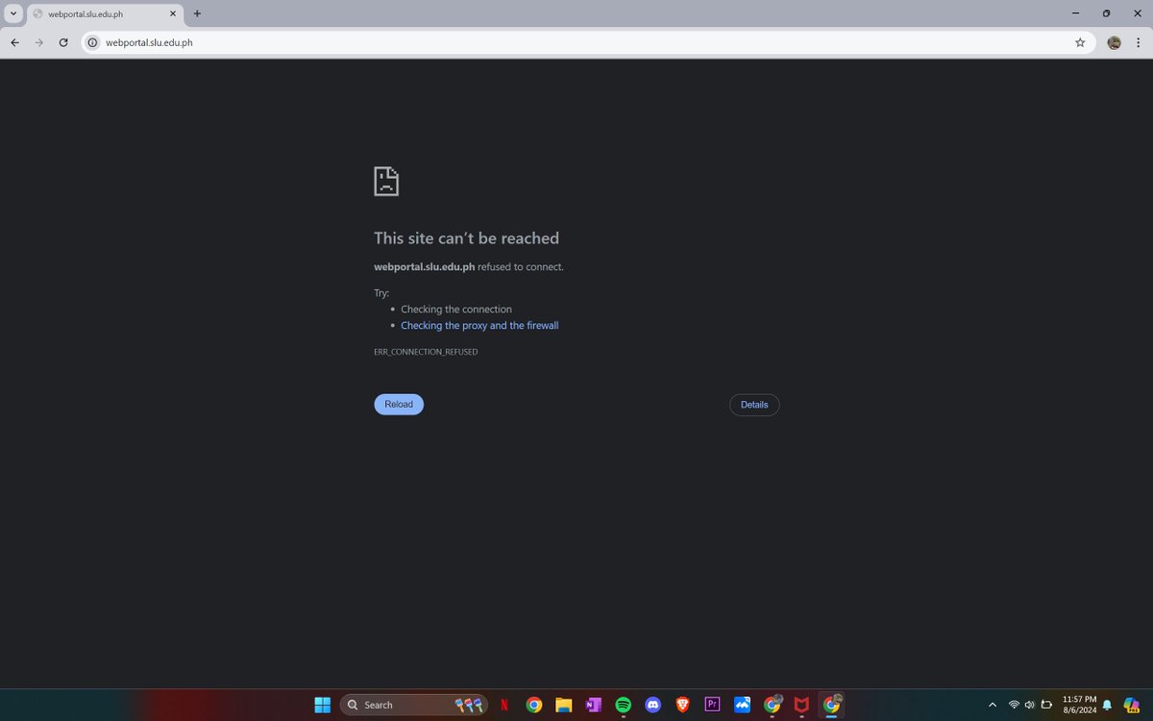
Task: Open 'Checking the proxy and the firewall' link
Action: click(x=479, y=326)
